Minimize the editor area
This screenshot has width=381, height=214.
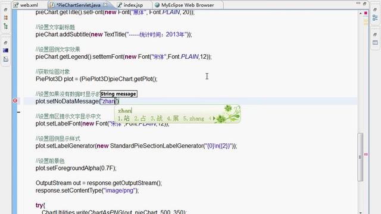[358, 4]
